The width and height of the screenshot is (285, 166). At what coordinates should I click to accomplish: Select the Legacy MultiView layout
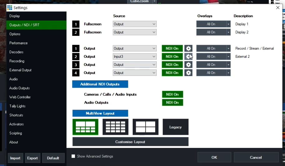point(175,127)
